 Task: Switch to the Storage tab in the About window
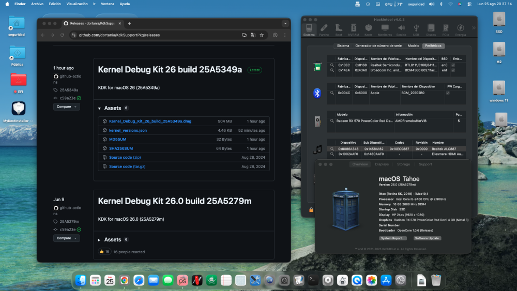pyautogui.click(x=403, y=164)
